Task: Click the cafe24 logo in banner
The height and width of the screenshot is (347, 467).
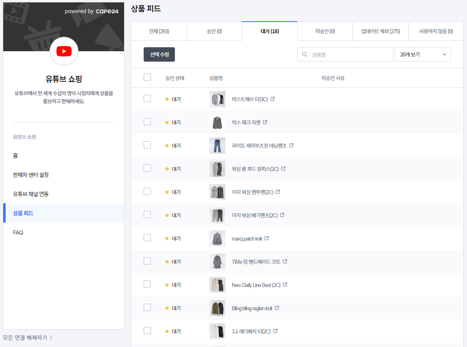Action: point(107,11)
